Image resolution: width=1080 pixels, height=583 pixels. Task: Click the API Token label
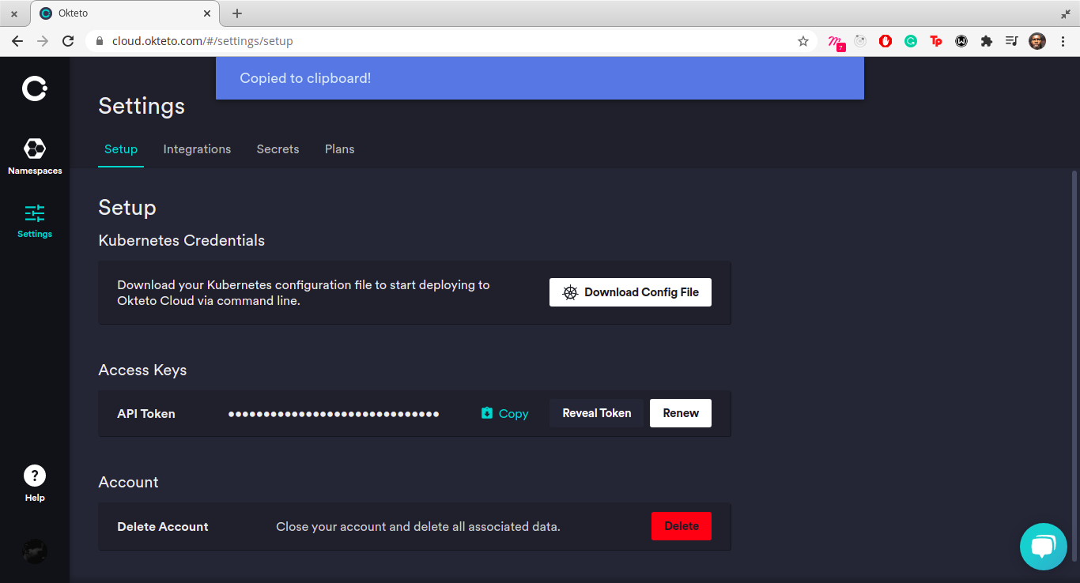pyautogui.click(x=146, y=414)
